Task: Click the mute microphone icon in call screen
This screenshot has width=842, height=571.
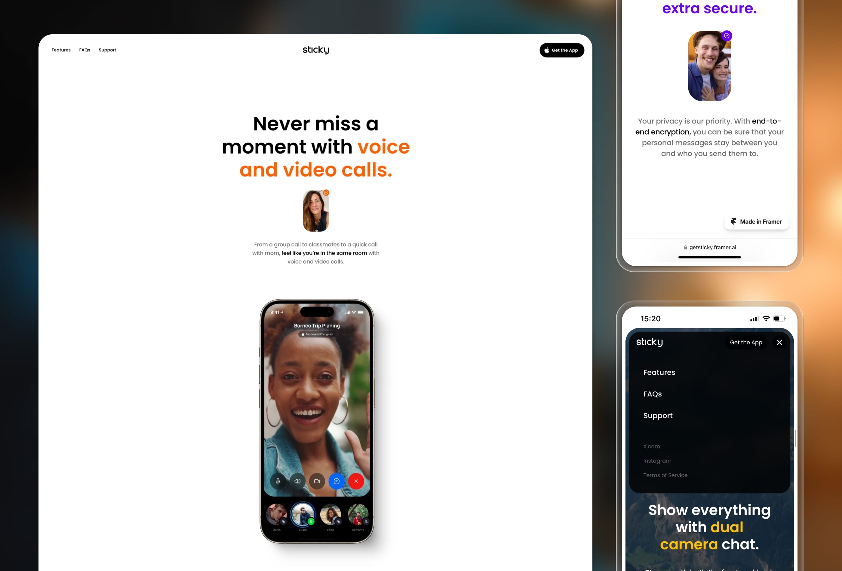Action: 278,481
